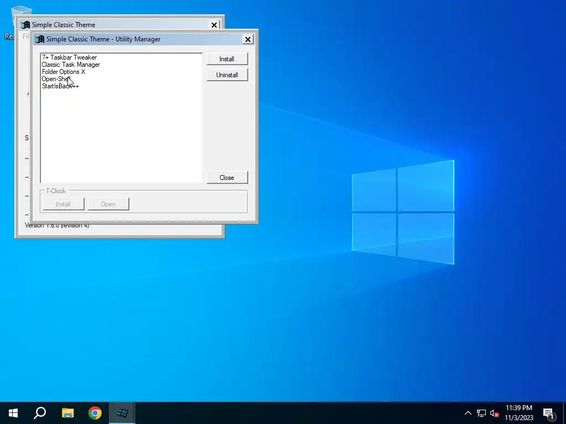Open the clock and calendar flyout
The width and height of the screenshot is (566, 424).
pos(518,413)
